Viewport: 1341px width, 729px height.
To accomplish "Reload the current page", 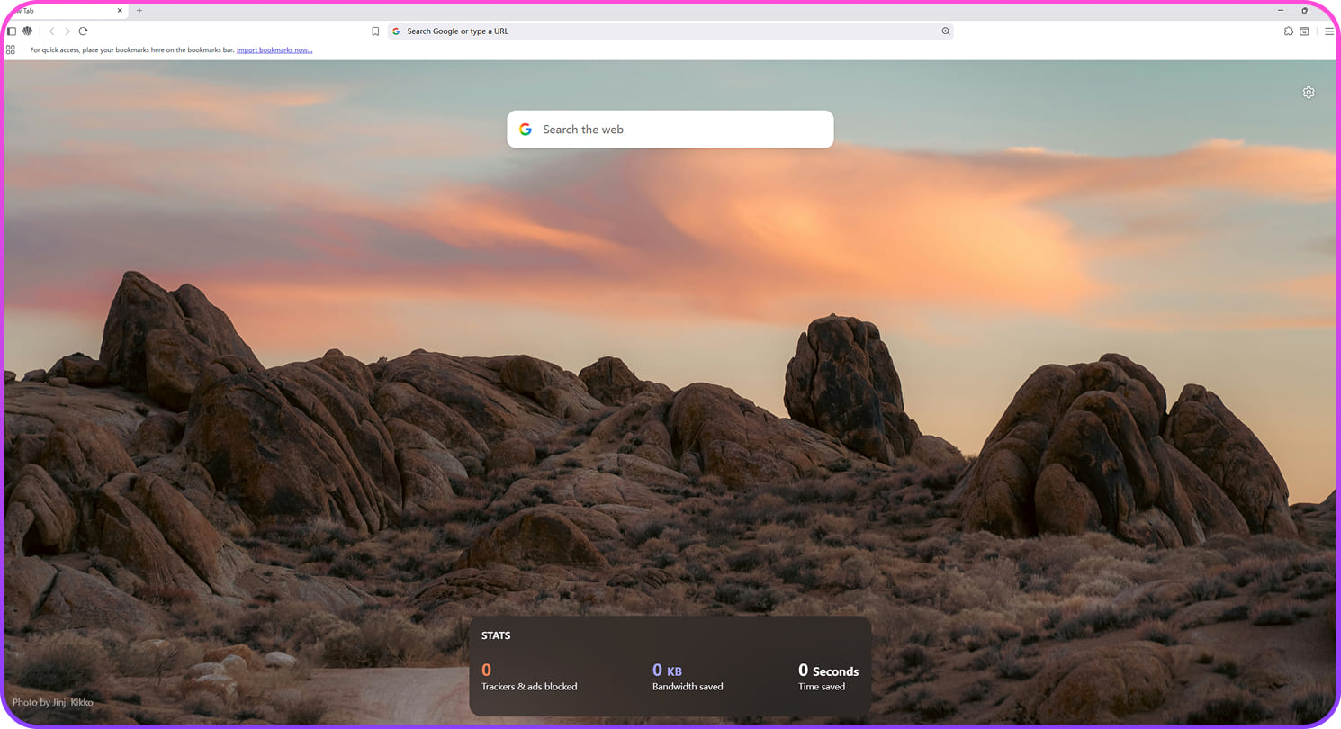I will (x=83, y=31).
